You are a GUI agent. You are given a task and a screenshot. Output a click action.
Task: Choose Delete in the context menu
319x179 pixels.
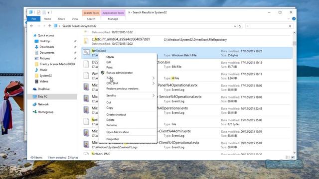(110, 120)
